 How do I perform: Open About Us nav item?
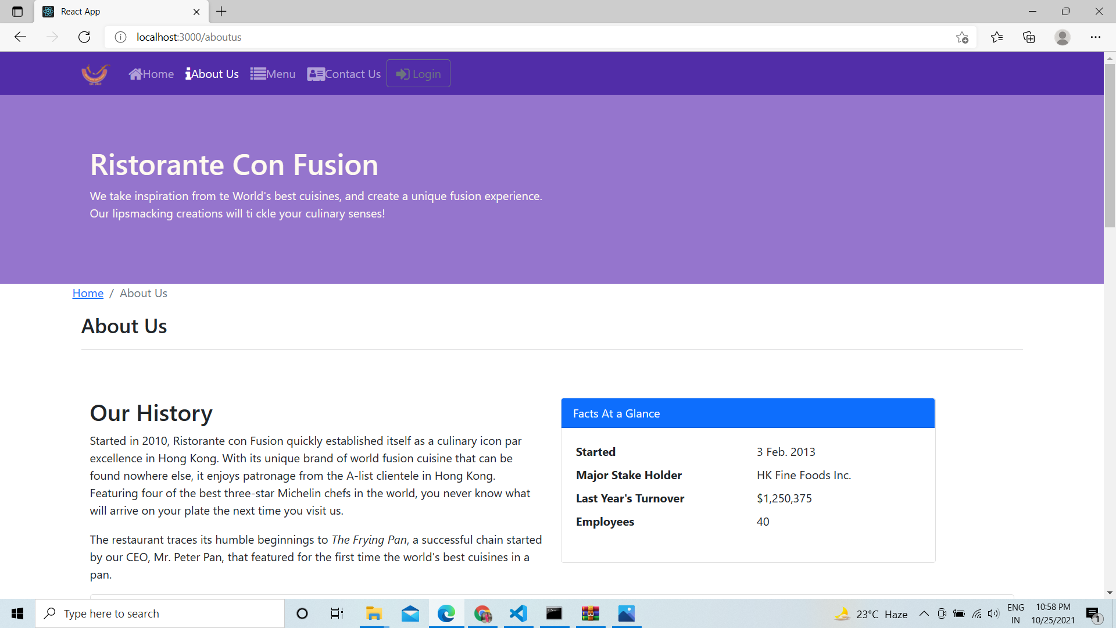point(212,74)
